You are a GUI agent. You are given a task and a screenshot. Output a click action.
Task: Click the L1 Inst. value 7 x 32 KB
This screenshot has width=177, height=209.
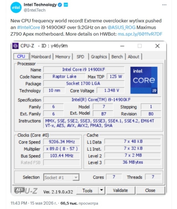(x=133, y=148)
